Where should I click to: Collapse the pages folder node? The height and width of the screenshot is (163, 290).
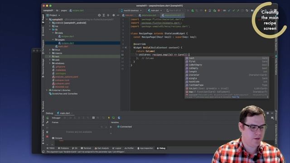[x=53, y=40]
